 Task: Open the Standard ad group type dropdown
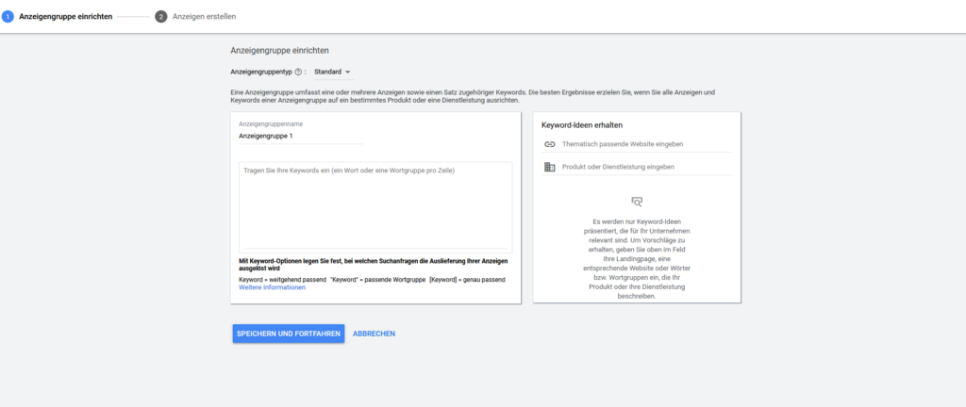click(x=331, y=72)
